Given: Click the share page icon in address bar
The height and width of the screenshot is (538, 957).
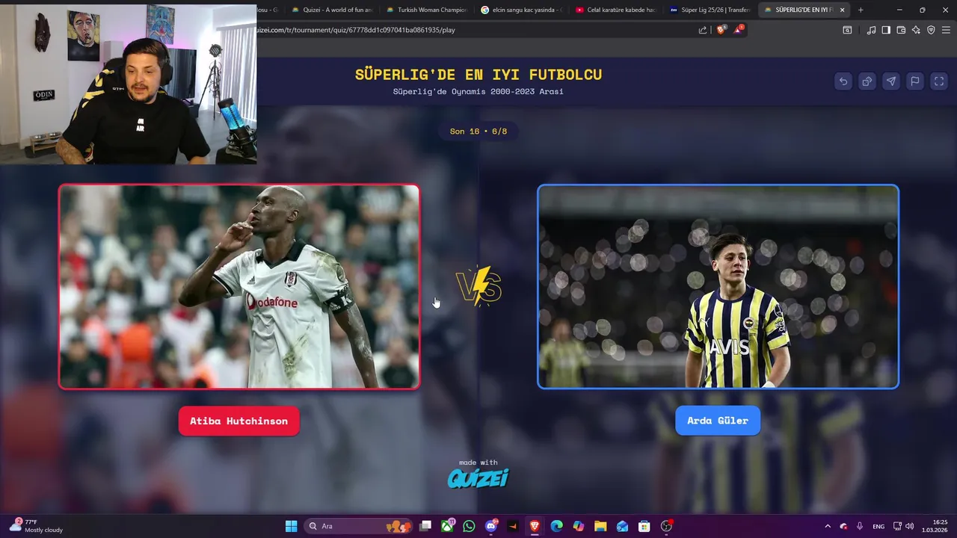Looking at the screenshot, I should click(703, 30).
